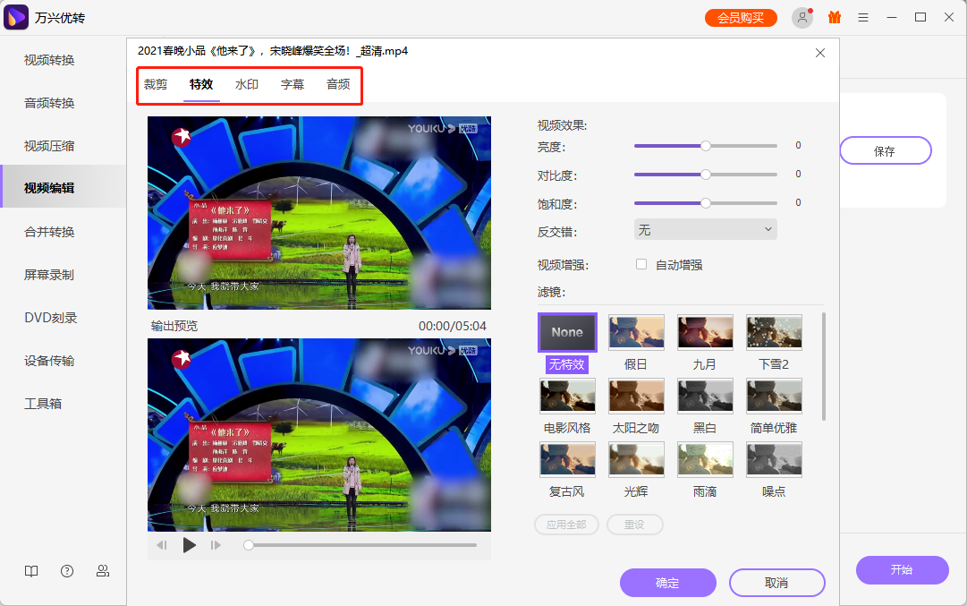Open 工具箱 in the sidebar
This screenshot has width=967, height=606.
[43, 404]
